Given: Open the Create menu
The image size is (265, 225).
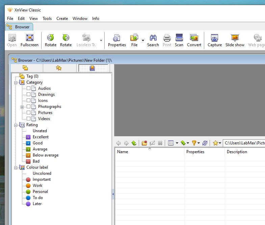Looking at the screenshot, I should [x=62, y=19].
